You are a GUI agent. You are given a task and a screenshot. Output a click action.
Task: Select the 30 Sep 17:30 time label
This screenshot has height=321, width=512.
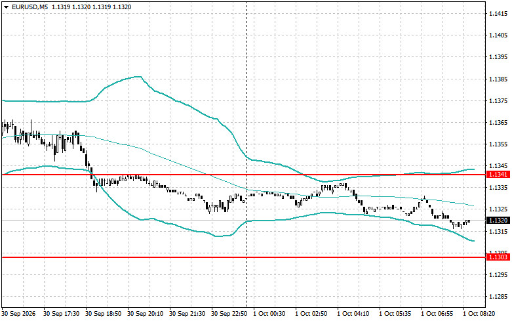coord(62,314)
